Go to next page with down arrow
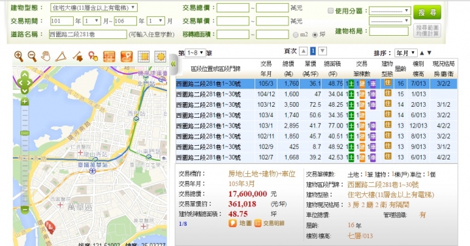Viewport: 470px width, 246px height. tap(322, 51)
